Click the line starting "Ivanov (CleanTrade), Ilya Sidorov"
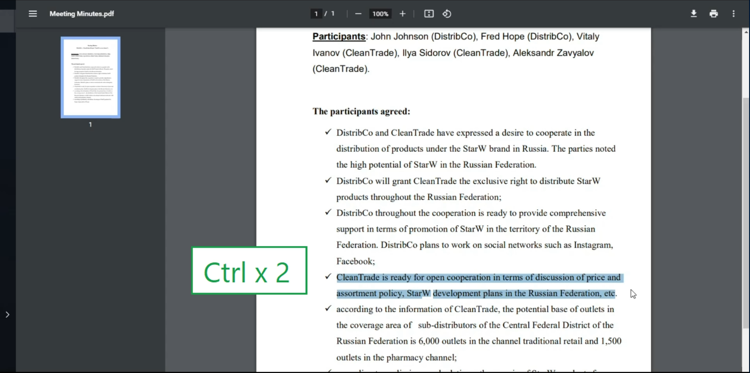750x373 pixels. click(453, 53)
